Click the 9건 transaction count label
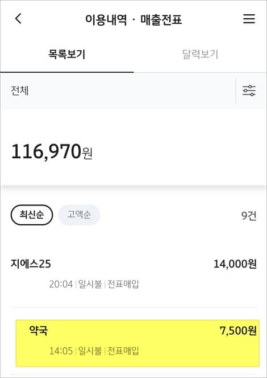 click(x=249, y=216)
